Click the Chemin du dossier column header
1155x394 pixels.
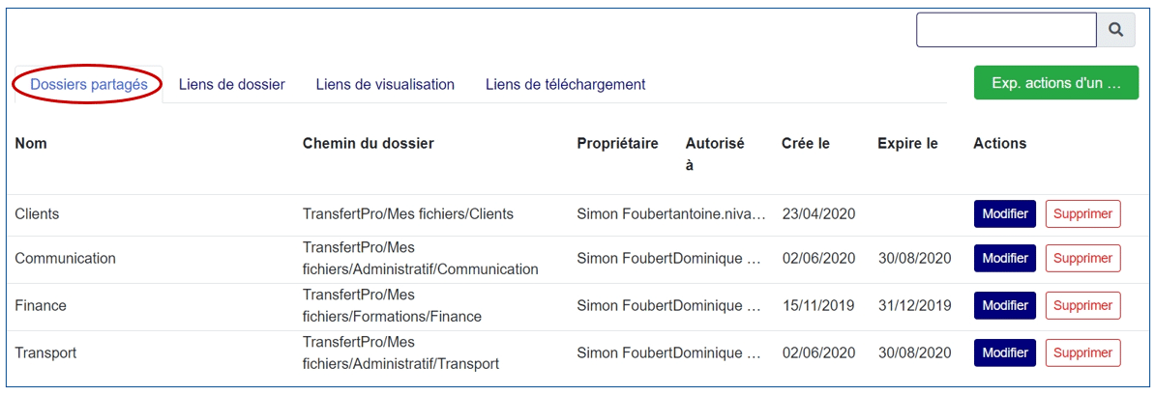(x=368, y=143)
